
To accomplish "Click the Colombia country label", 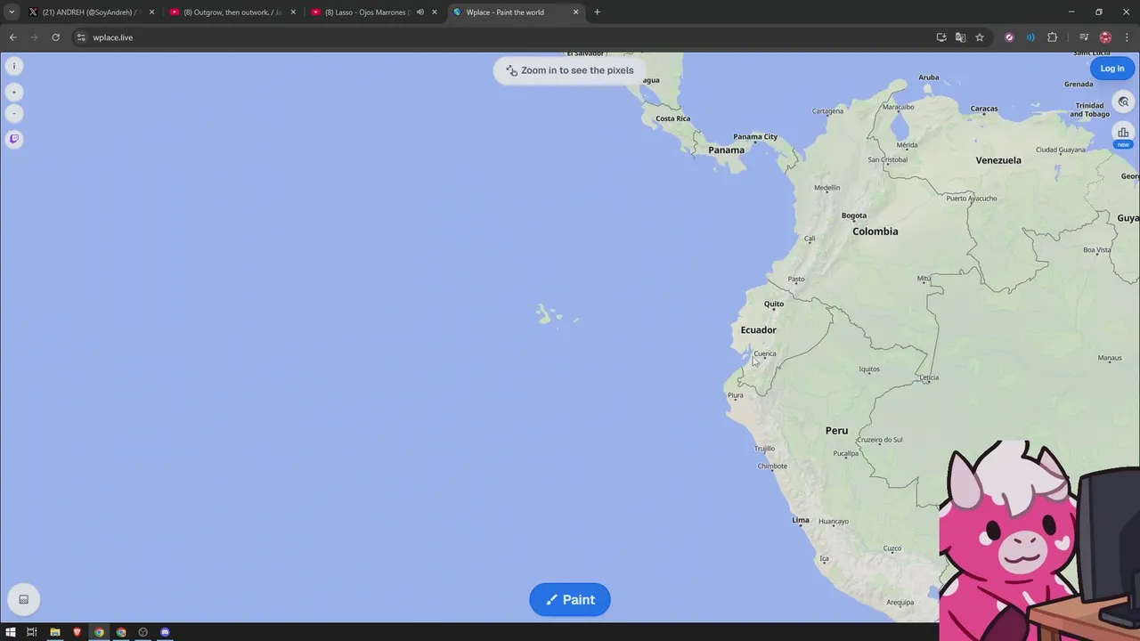I will point(875,231).
